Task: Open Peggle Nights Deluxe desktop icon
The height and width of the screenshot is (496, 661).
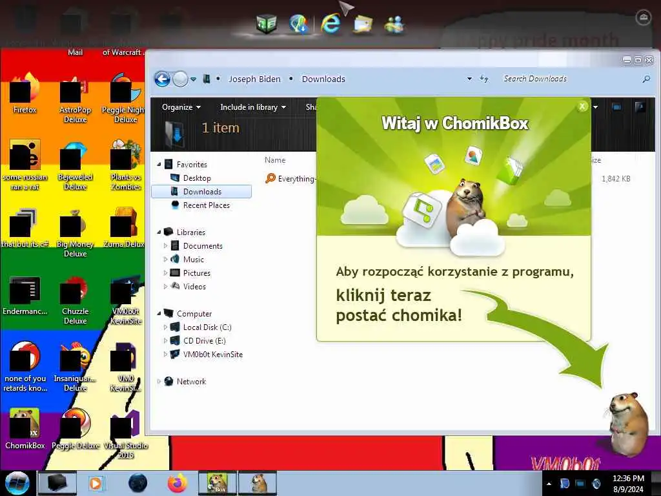Action: click(x=123, y=98)
